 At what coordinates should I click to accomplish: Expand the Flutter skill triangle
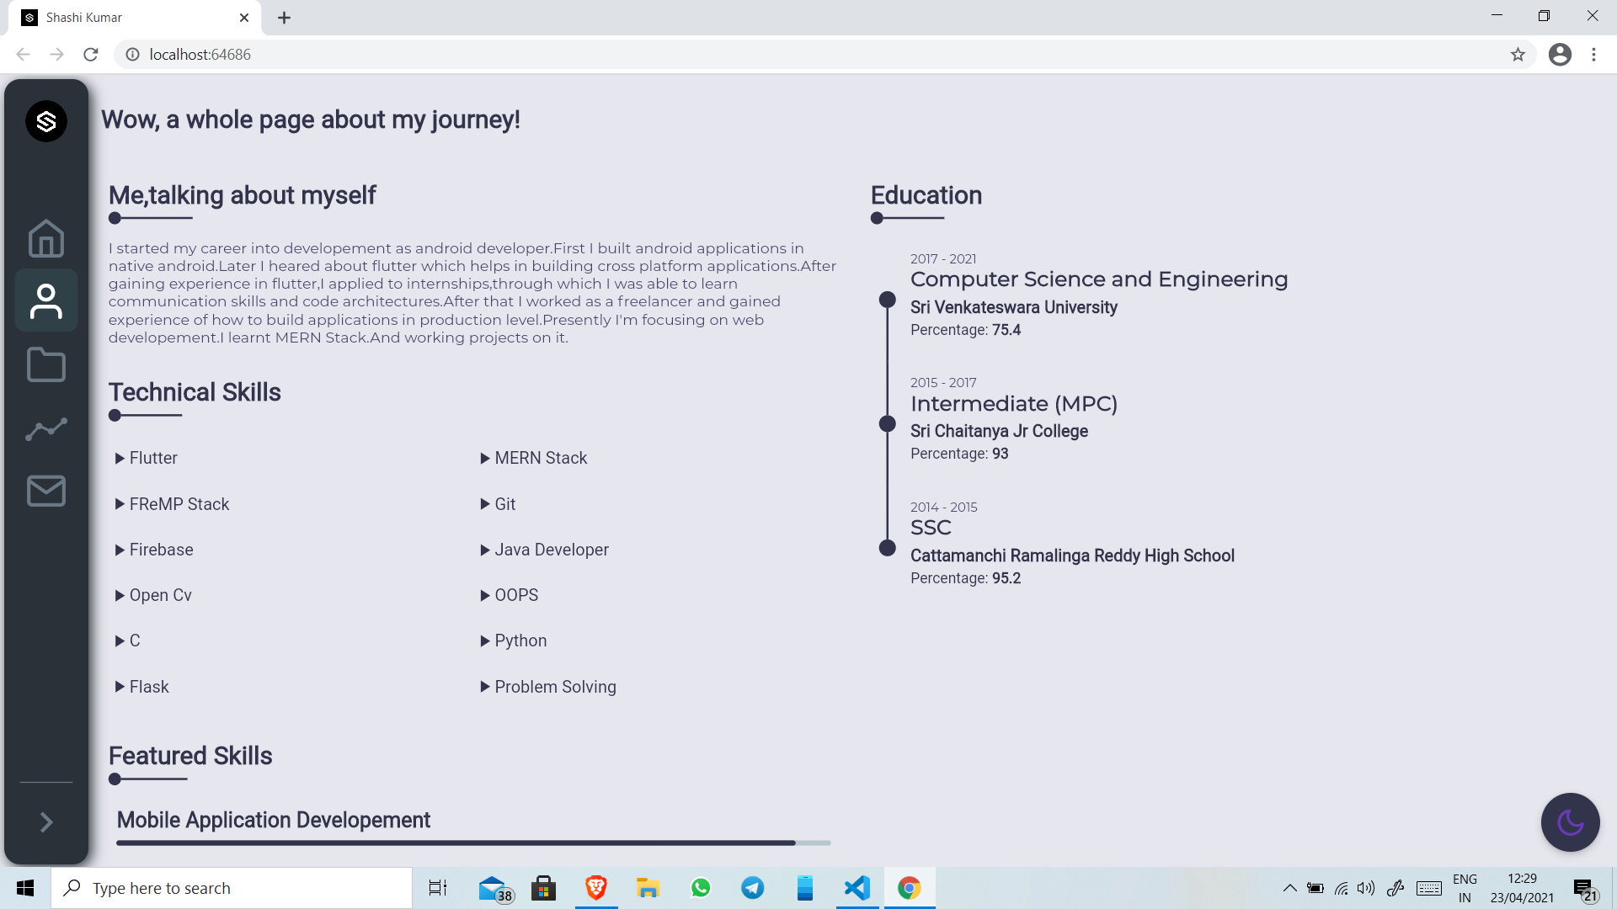pos(120,458)
